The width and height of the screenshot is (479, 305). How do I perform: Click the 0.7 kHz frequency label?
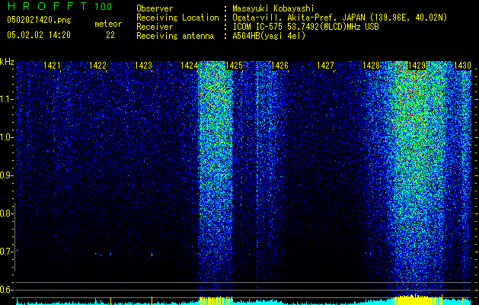click(5, 252)
